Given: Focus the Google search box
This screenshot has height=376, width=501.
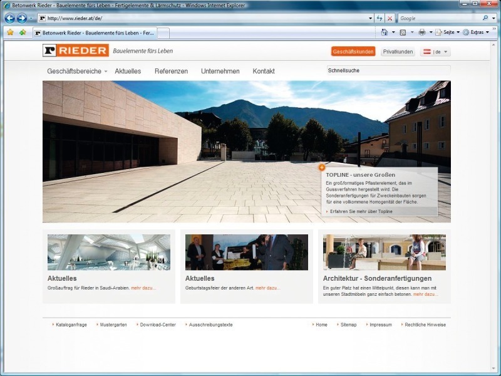Looking at the screenshot, I should pos(440,18).
